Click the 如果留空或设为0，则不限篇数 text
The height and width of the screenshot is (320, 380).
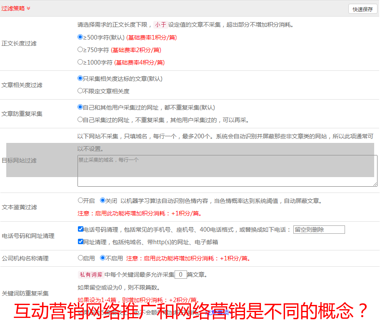click(119, 287)
